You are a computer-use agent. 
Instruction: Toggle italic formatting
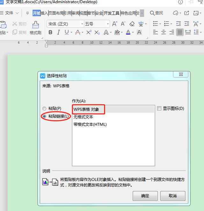[58, 32]
